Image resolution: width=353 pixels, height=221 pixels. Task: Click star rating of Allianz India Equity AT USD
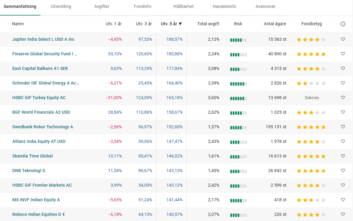[311, 142]
